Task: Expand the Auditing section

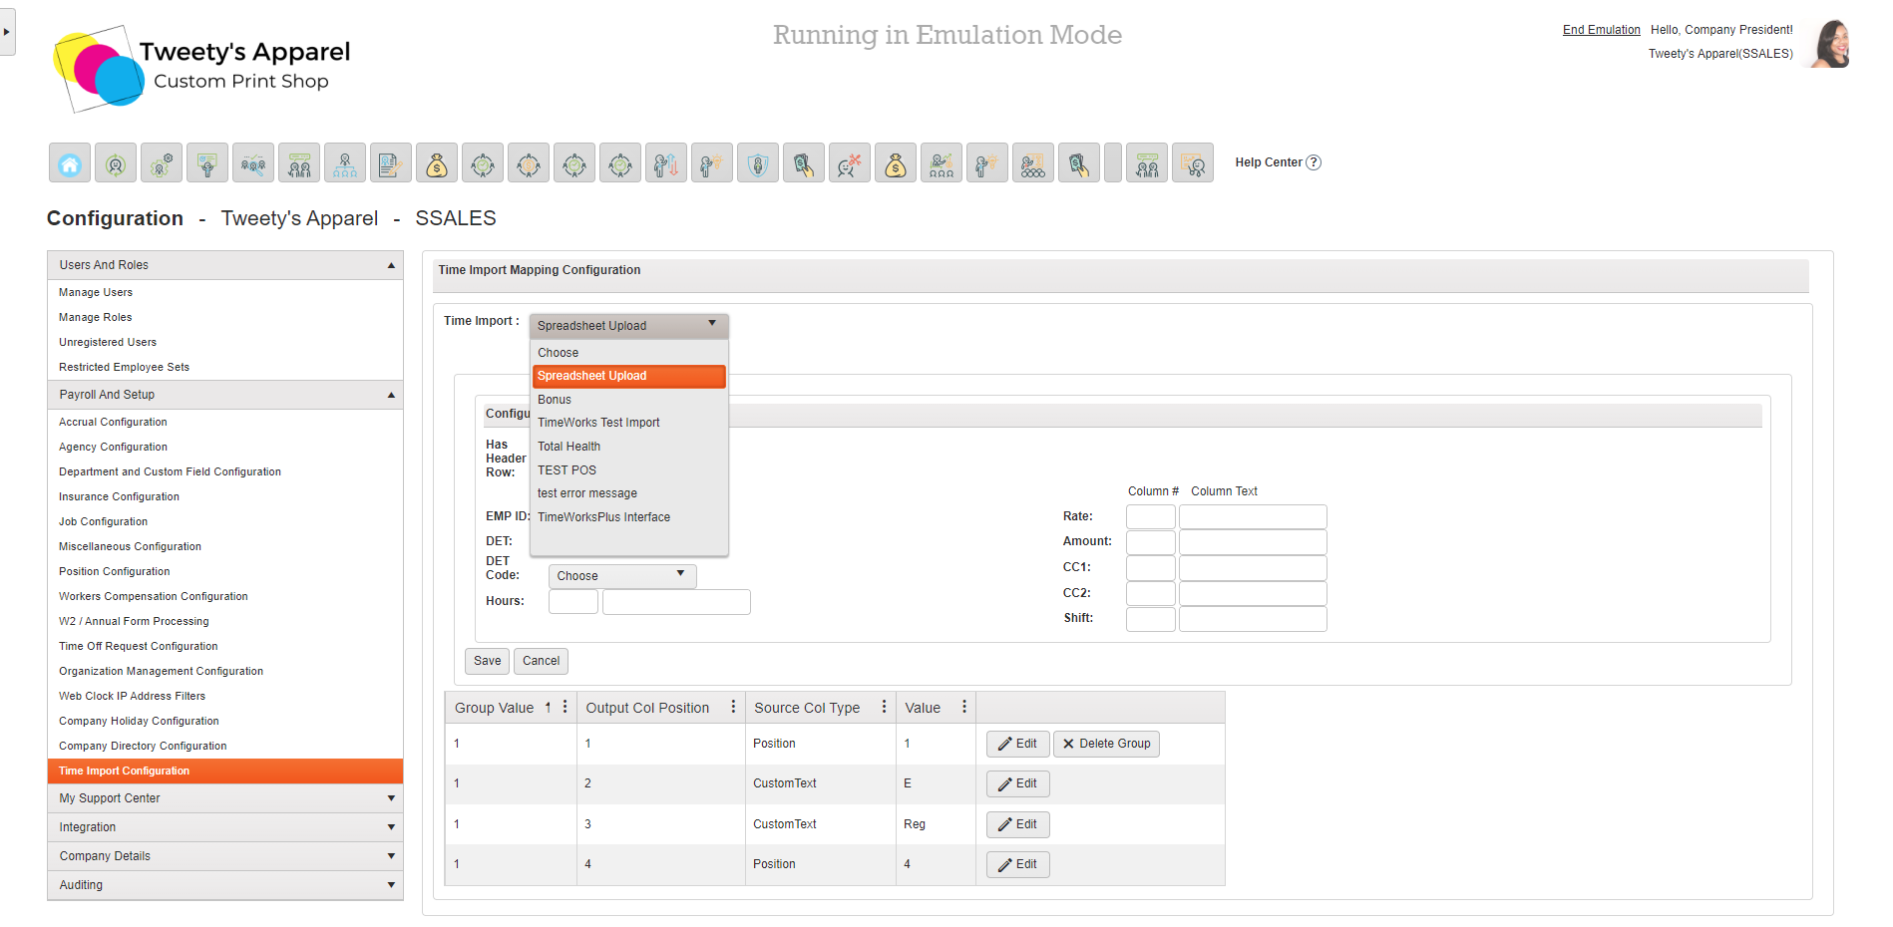Action: [391, 885]
